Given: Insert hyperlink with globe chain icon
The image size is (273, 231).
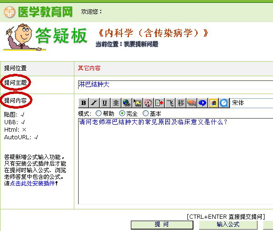Looking at the screenshot, I should click(127, 103).
